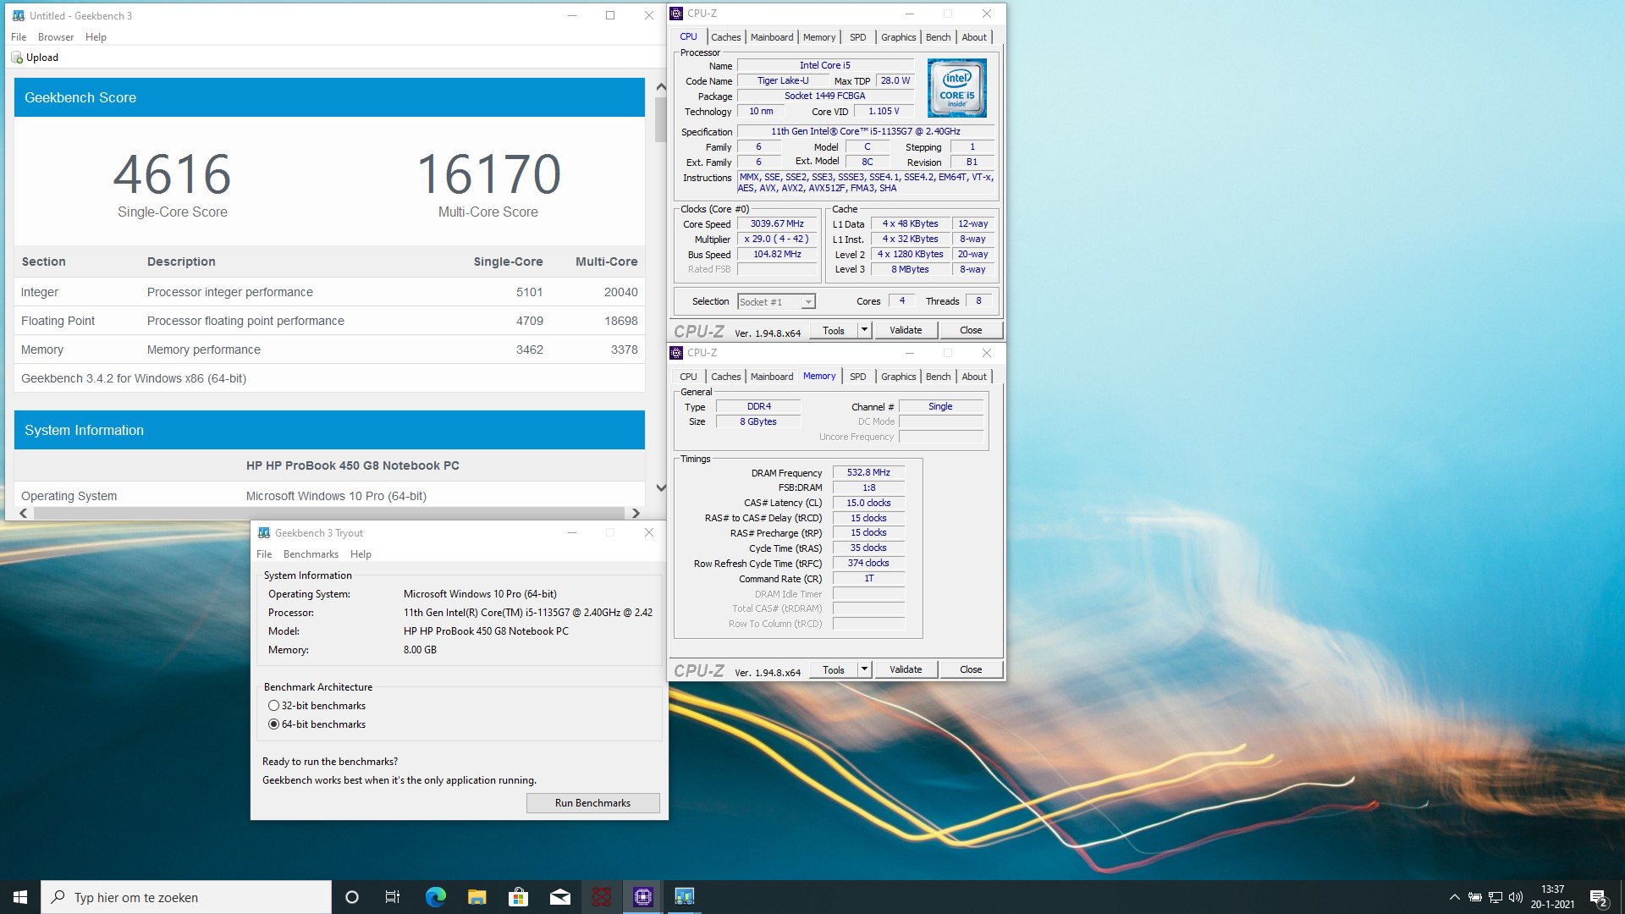Click Close button in lower CPU-Z window
This screenshot has width=1625, height=914.
point(971,669)
